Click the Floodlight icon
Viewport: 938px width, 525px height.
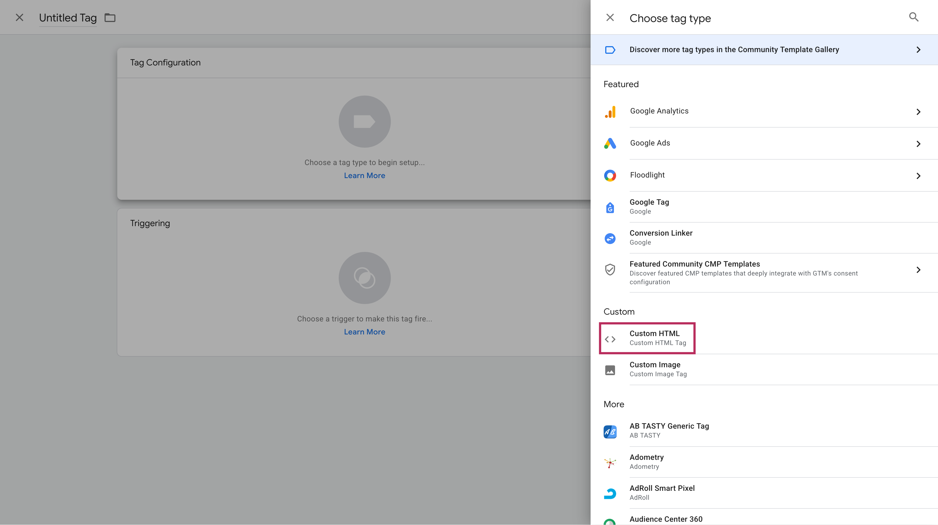[x=610, y=175]
